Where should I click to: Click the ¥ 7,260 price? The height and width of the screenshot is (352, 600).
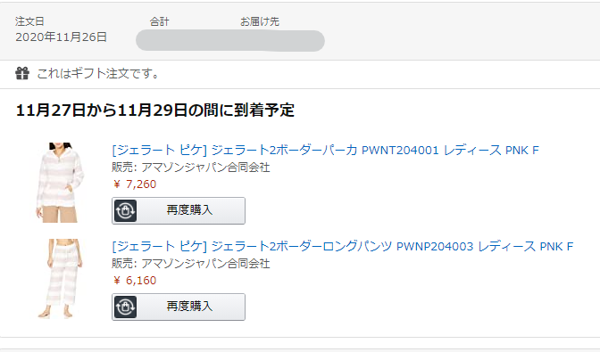pos(135,184)
